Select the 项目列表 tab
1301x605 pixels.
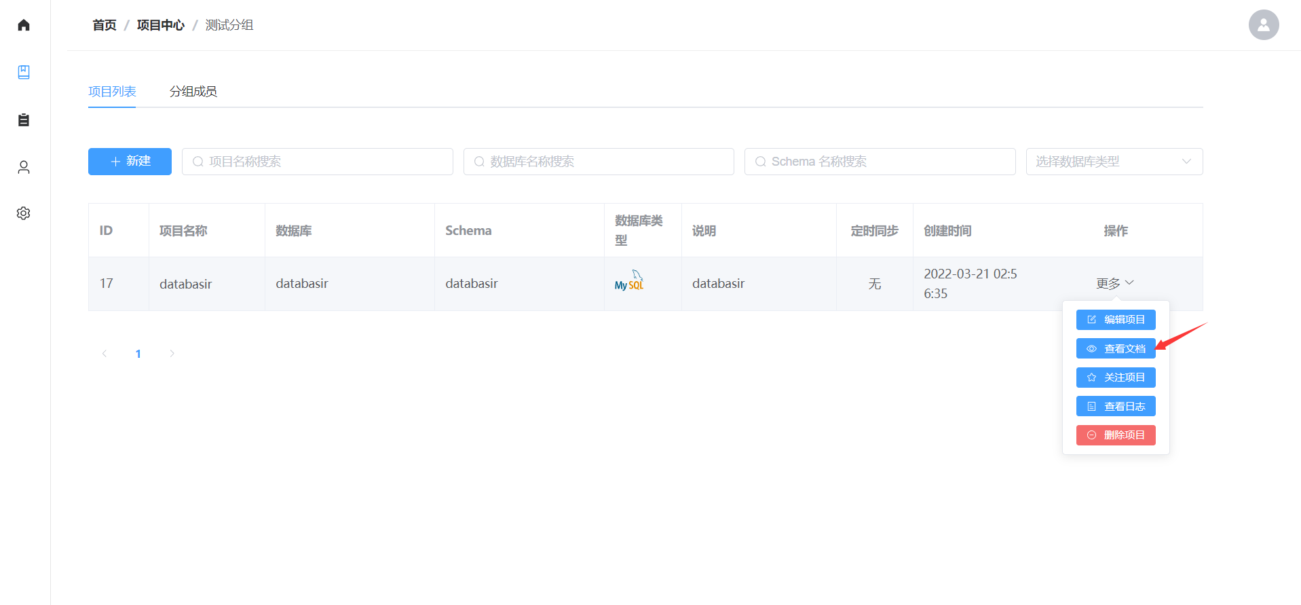pos(112,92)
